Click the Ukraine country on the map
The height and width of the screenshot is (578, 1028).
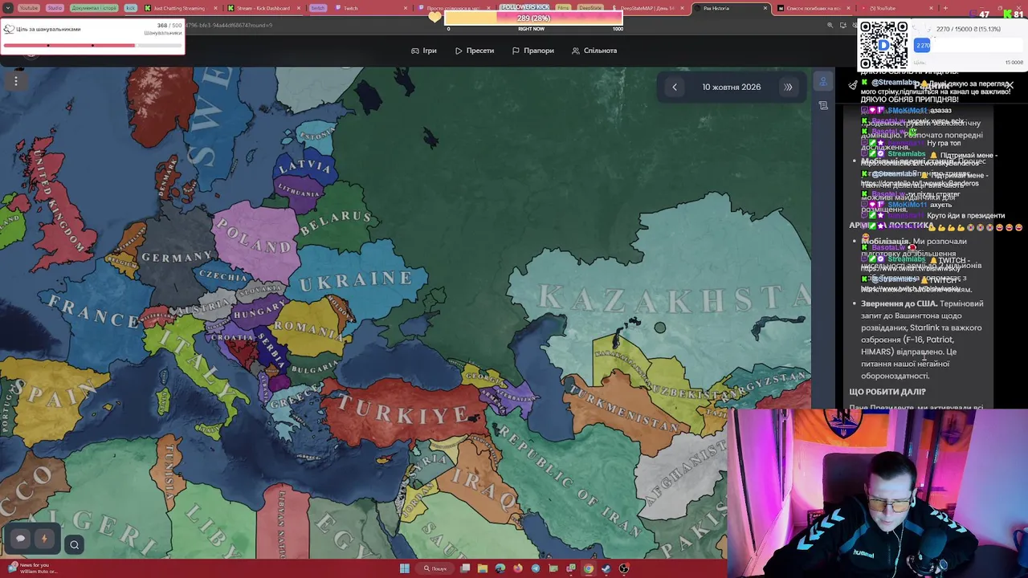357,279
